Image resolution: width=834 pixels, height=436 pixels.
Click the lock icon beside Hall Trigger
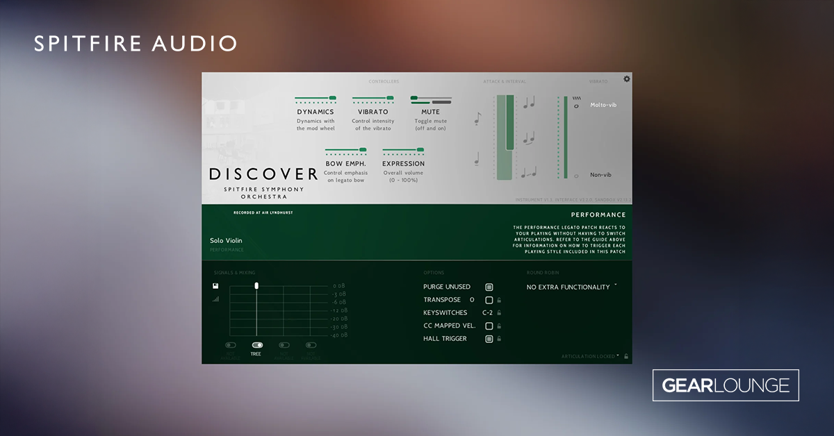[x=499, y=339]
